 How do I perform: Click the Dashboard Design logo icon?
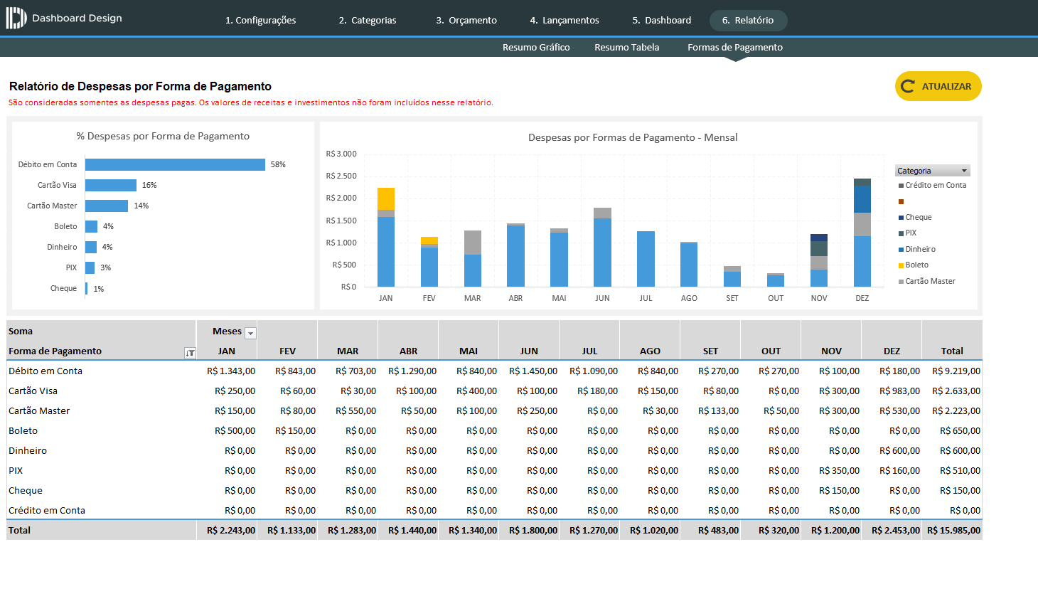[x=16, y=18]
